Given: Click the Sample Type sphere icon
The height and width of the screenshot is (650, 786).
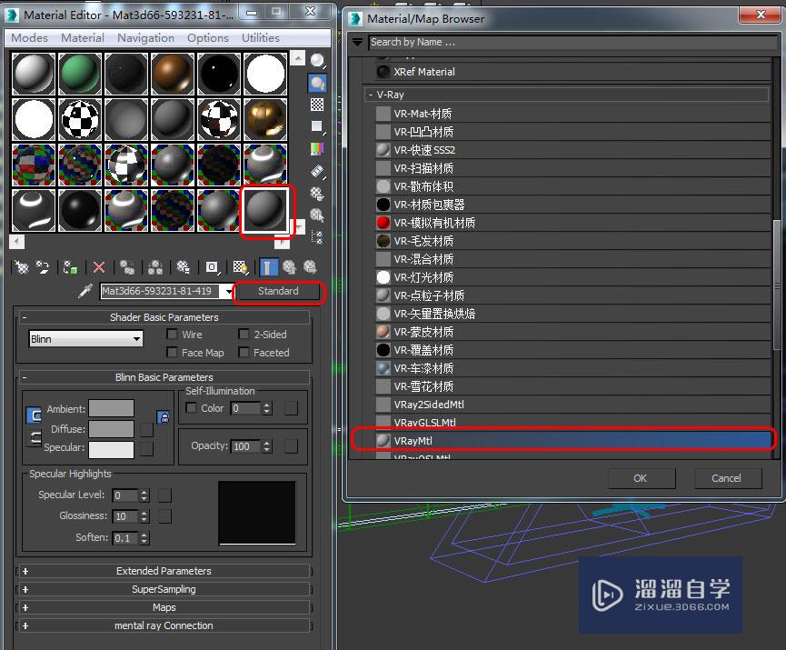Looking at the screenshot, I should pos(317,61).
